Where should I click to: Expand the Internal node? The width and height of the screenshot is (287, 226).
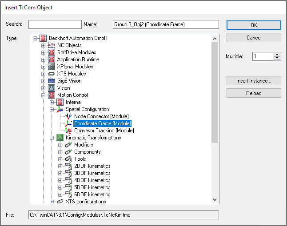[x=52, y=102]
